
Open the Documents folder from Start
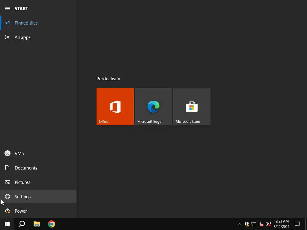(38, 168)
